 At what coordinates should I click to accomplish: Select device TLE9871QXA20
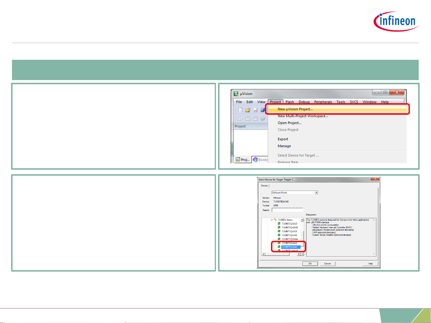pyautogui.click(x=290, y=224)
